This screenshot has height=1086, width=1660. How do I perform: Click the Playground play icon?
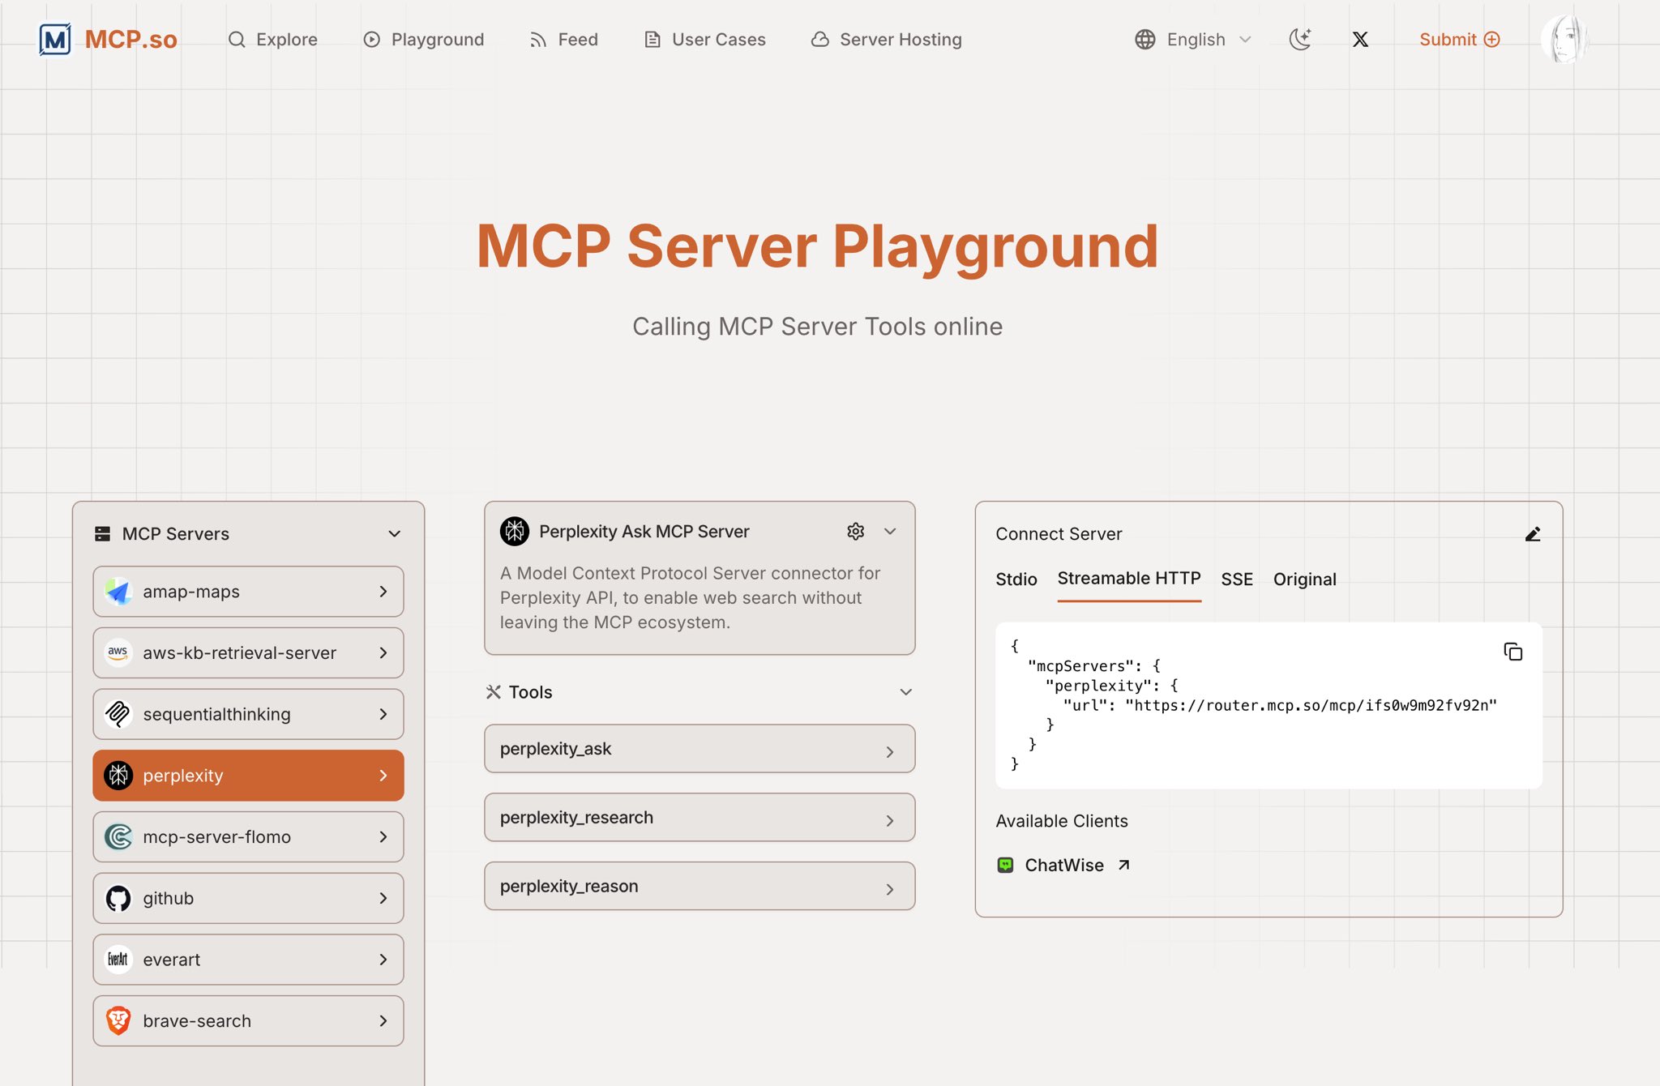click(x=371, y=39)
